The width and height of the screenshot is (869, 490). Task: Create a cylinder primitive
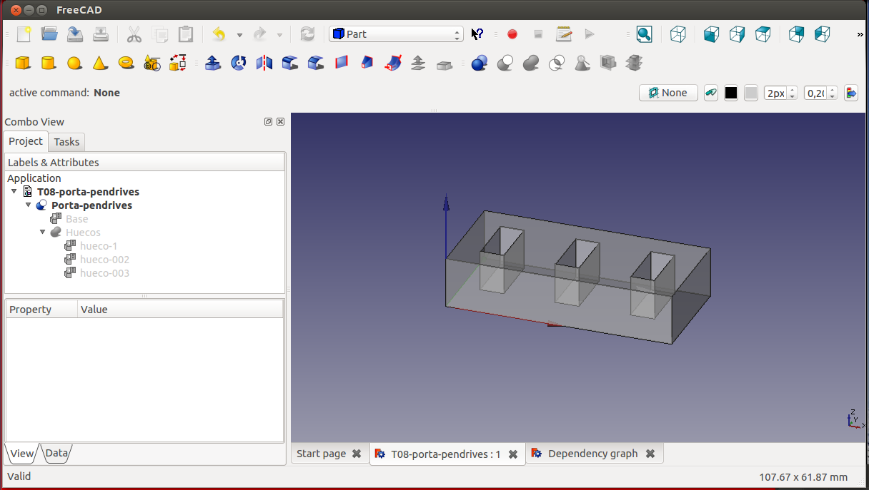point(49,63)
